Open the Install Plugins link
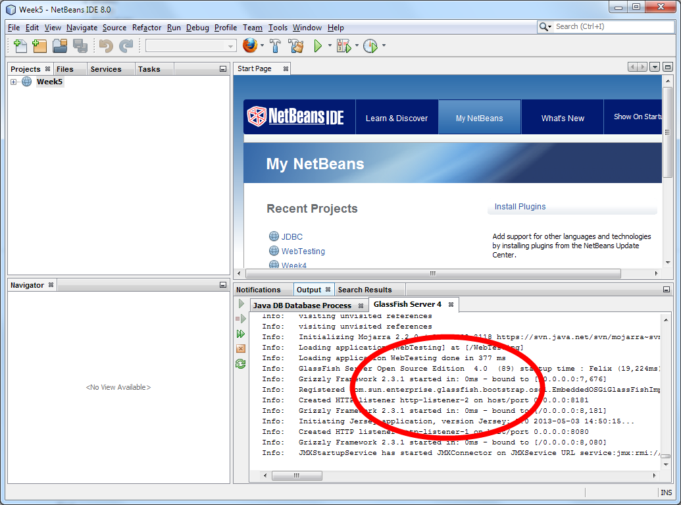The height and width of the screenshot is (505, 681). click(520, 207)
